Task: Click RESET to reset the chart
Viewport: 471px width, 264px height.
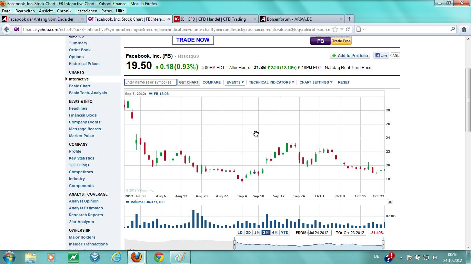Action: tap(344, 82)
